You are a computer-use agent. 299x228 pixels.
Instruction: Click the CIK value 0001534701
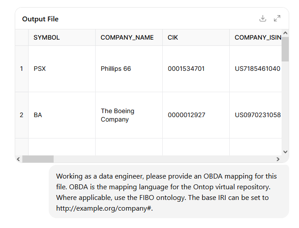coord(196,69)
